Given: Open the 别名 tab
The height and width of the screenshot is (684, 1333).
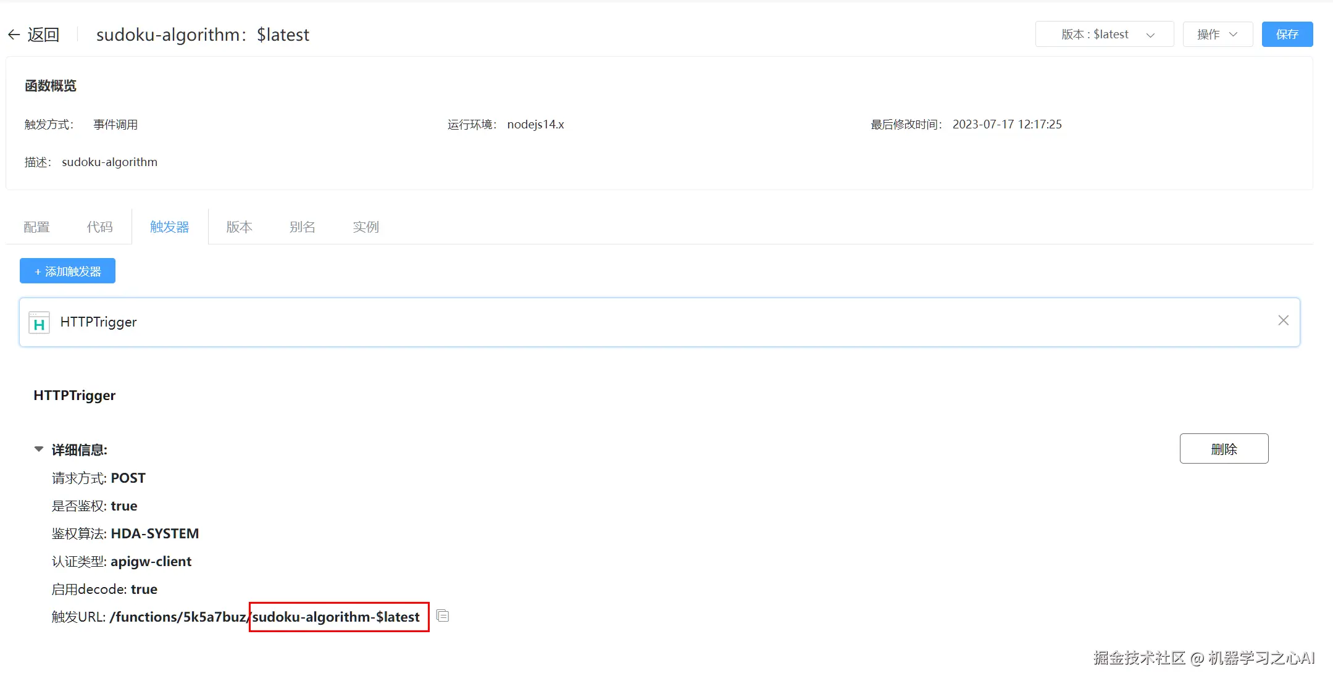Looking at the screenshot, I should [x=302, y=227].
